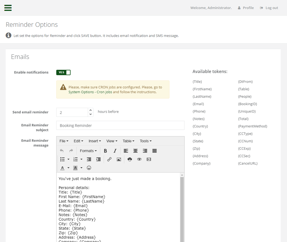Select the {BookingID} token text
The image size is (287, 242).
tap(247, 104)
